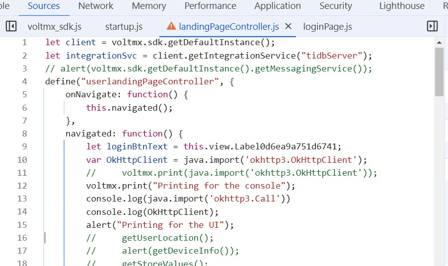Set breakpoint on line number 15
The image size is (448, 266).
click(x=22, y=225)
